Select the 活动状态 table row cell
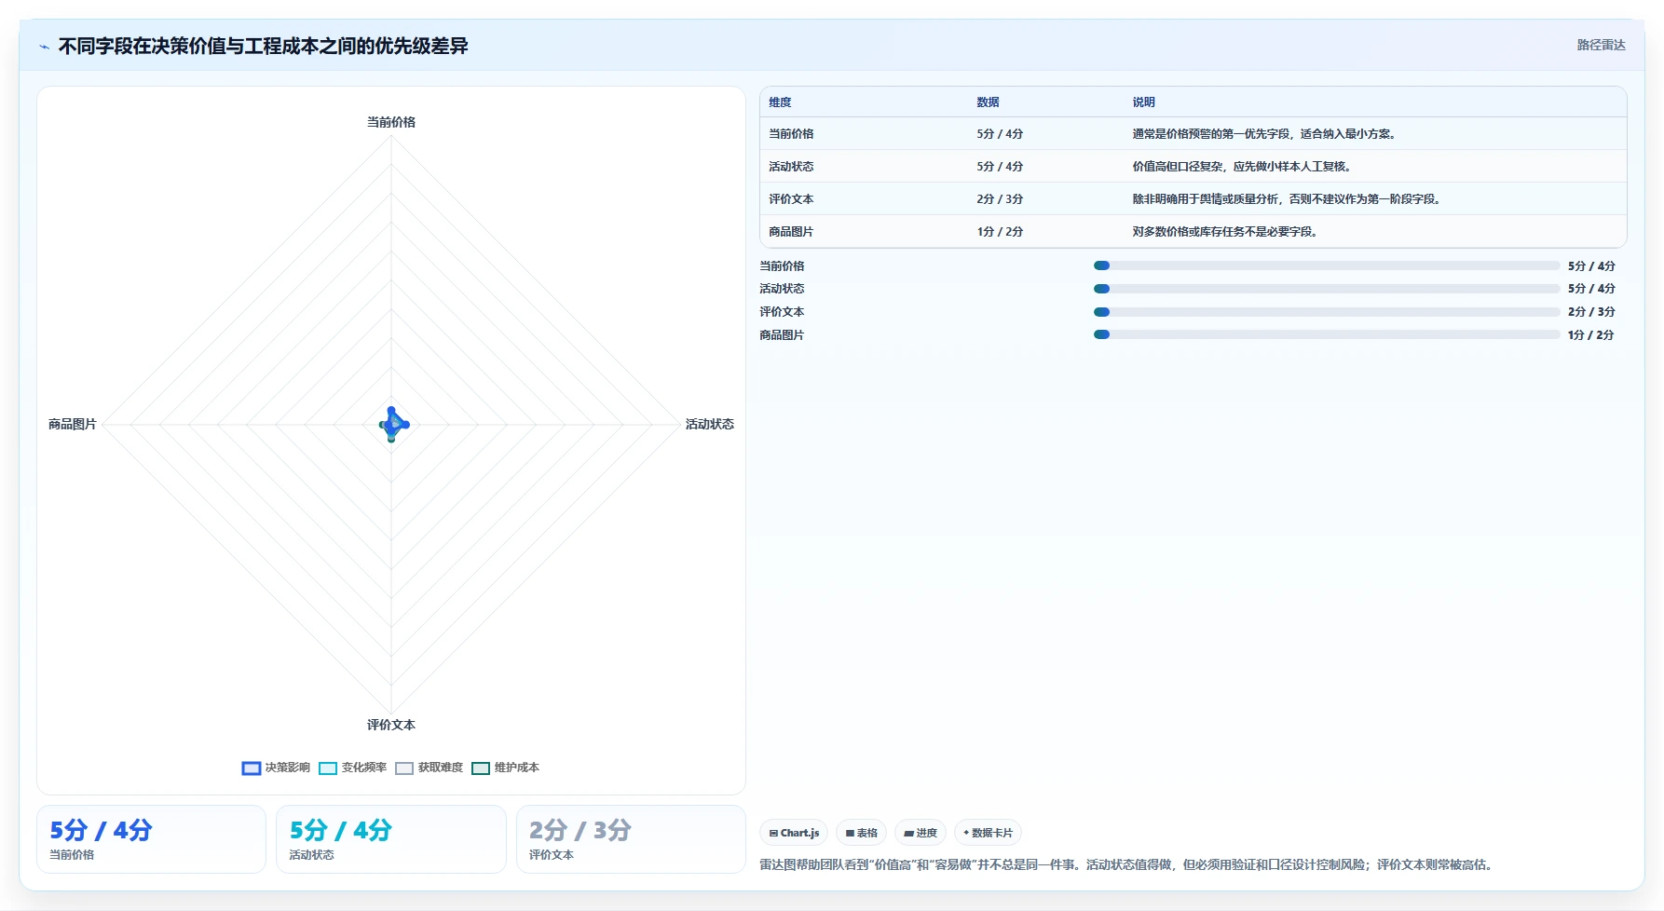1664x911 pixels. point(791,167)
